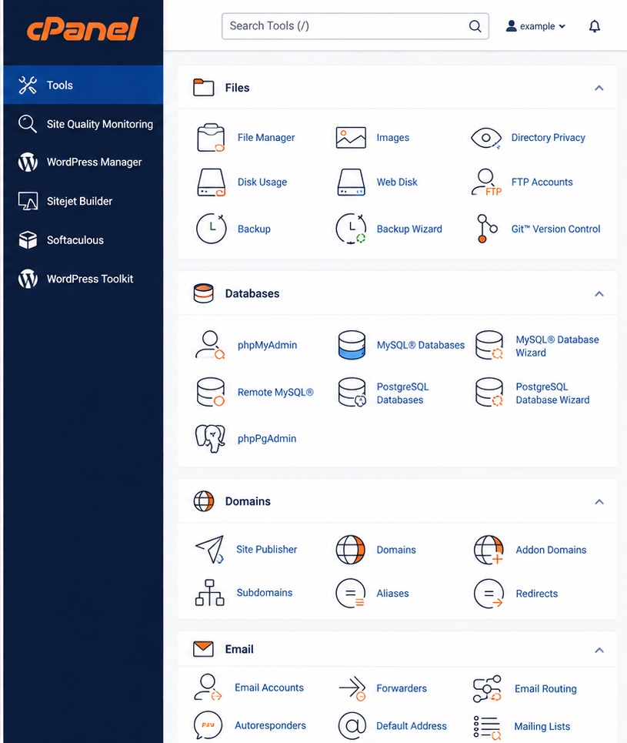Click the cPanel logo
Viewport: 627px width, 743px height.
click(83, 28)
